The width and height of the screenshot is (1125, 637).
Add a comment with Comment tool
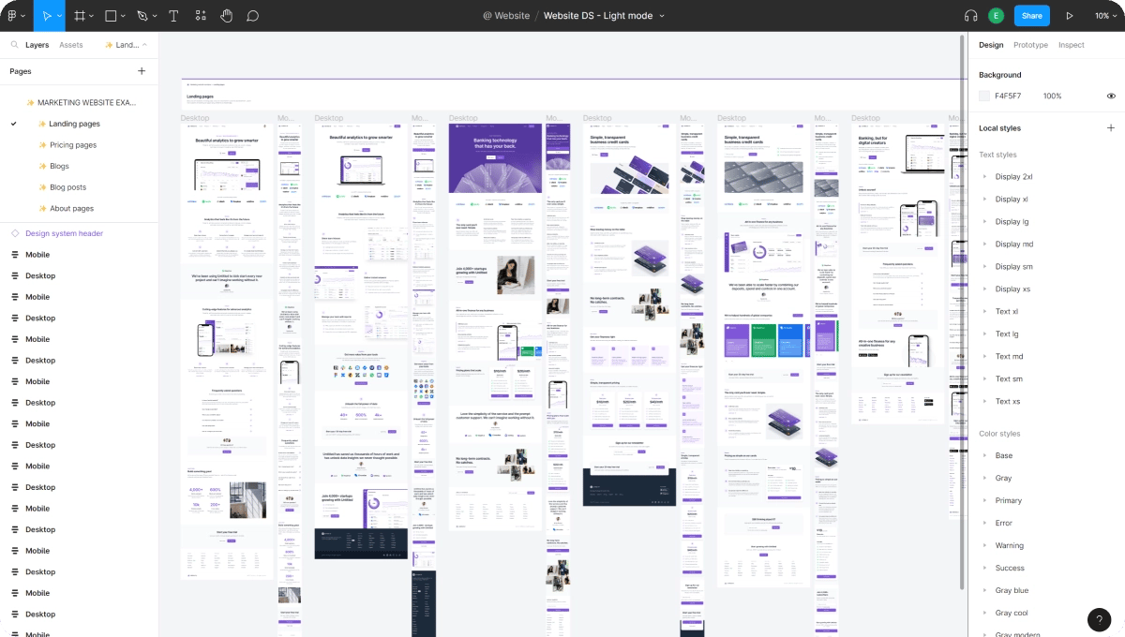[x=252, y=16]
